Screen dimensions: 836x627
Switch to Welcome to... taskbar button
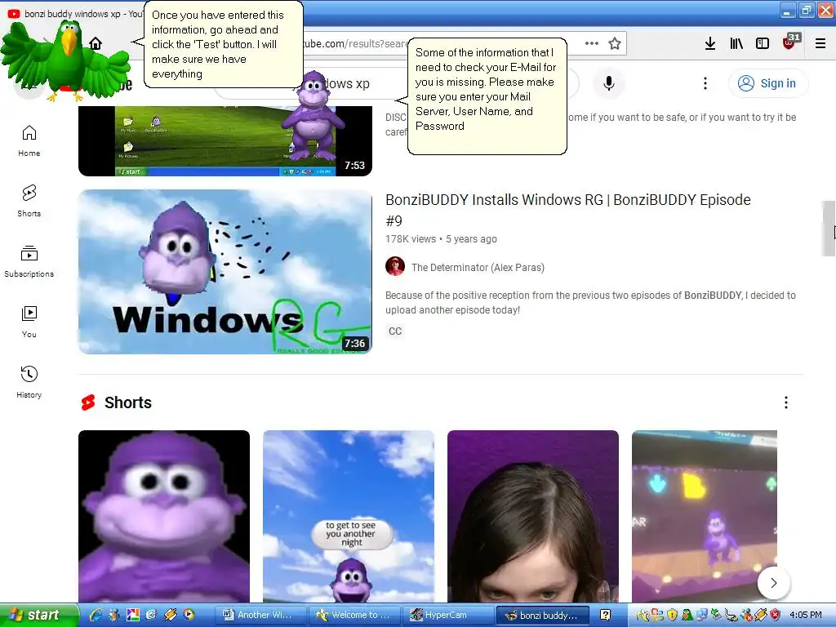click(354, 615)
